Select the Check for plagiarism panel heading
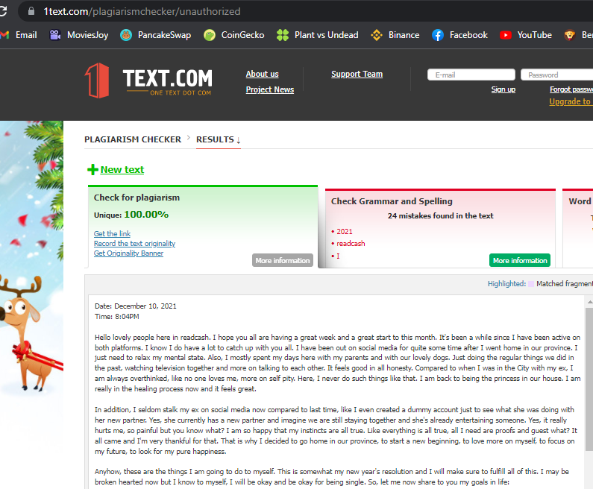Screen dimensions: 593x489 tap(137, 198)
